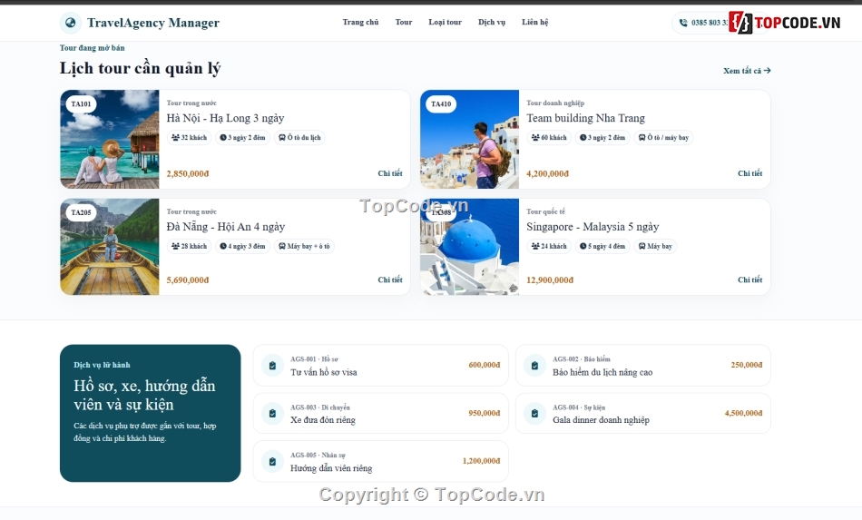Select the Hướng dẫn viên riêng service
Viewport: 862px width, 520px height.
coord(380,461)
